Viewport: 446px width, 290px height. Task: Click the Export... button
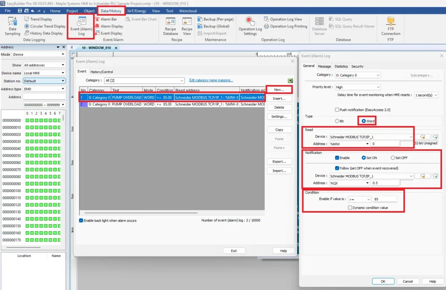279,162
